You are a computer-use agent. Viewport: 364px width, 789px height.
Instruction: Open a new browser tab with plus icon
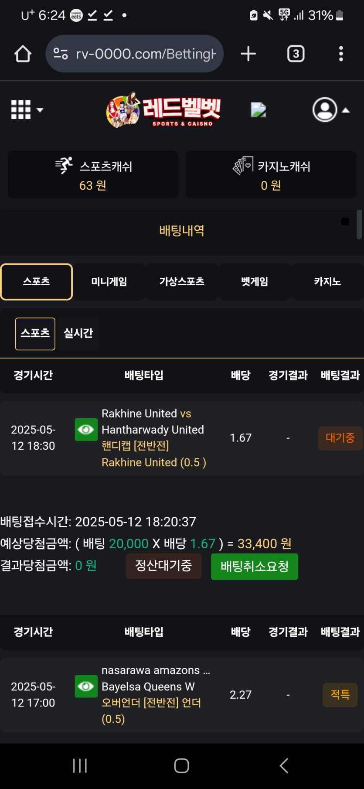tap(248, 54)
